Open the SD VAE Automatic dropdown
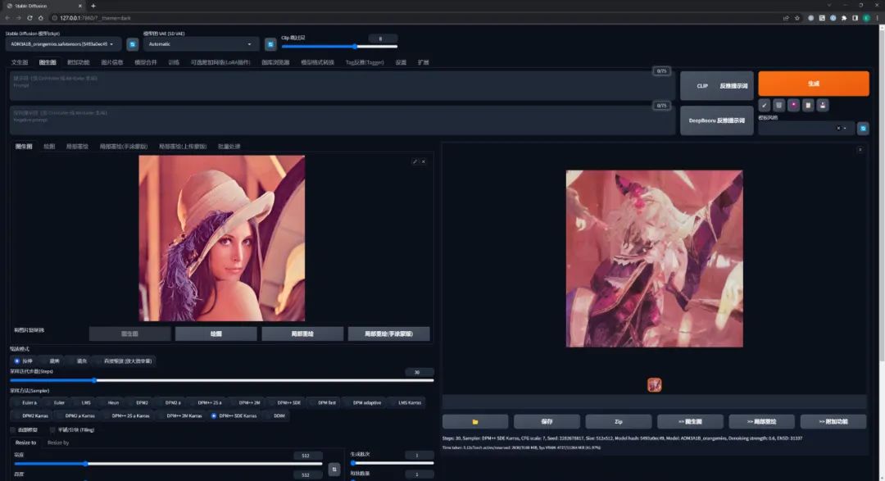This screenshot has width=885, height=481. tap(201, 44)
